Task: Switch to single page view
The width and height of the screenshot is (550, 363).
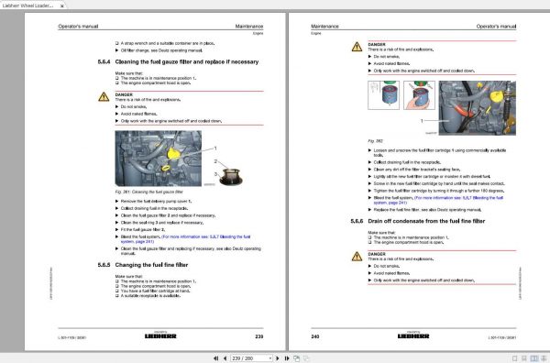Action: [514, 358]
